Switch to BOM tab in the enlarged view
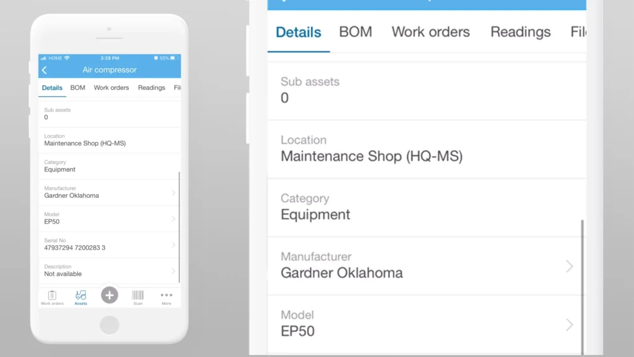Image resolution: width=634 pixels, height=357 pixels. click(355, 32)
